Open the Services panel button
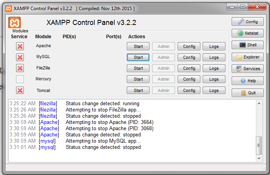Image resolution: width=270 pixels, height=175 pixels. pyautogui.click(x=247, y=69)
